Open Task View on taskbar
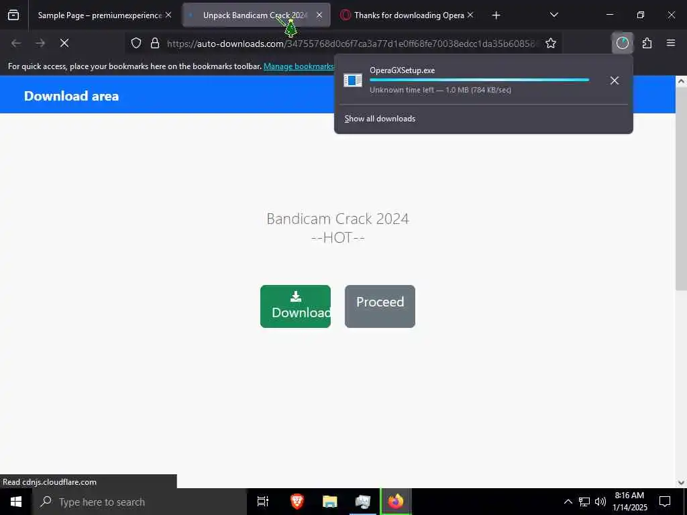Image resolution: width=687 pixels, height=515 pixels. 262,502
